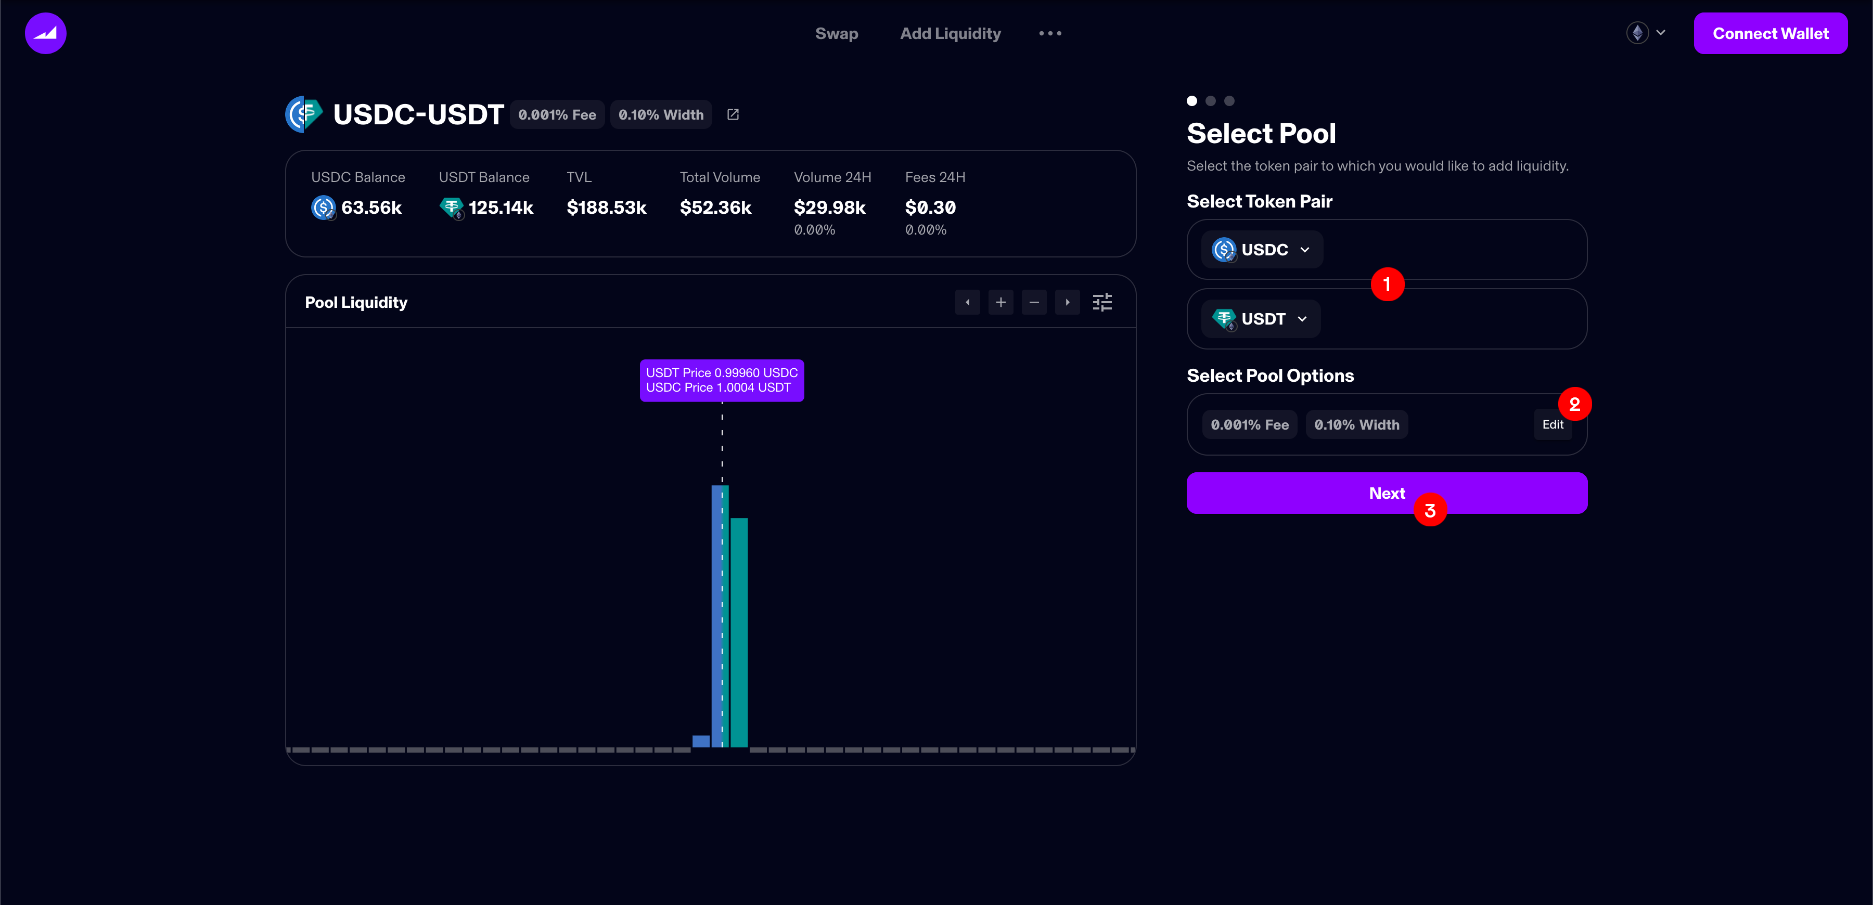Click the Connect Wallet button
1873x905 pixels.
tap(1770, 33)
